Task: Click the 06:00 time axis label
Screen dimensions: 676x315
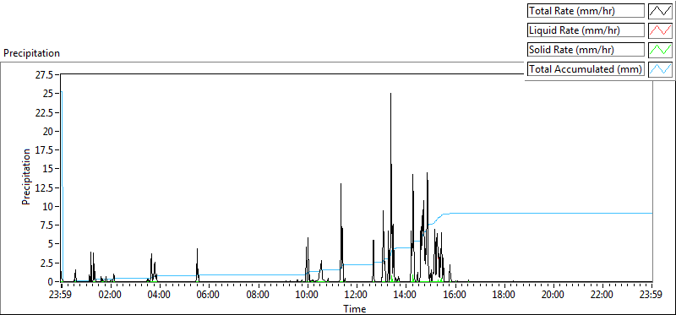Action: (209, 296)
